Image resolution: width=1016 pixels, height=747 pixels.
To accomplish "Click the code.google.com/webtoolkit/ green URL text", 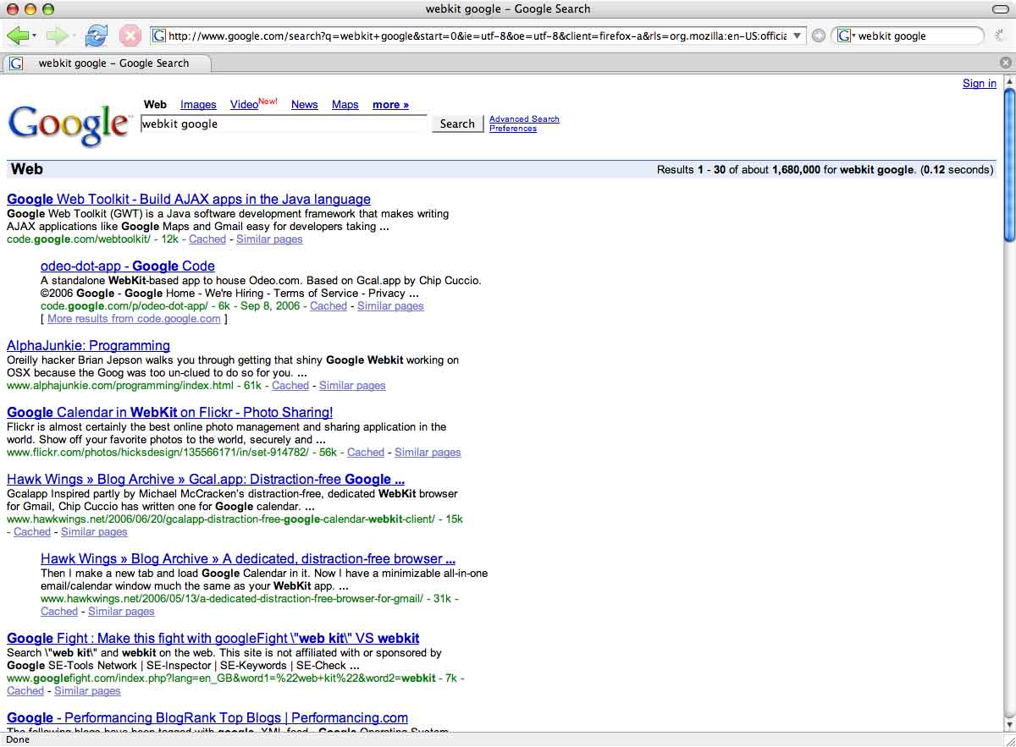I will (x=79, y=239).
